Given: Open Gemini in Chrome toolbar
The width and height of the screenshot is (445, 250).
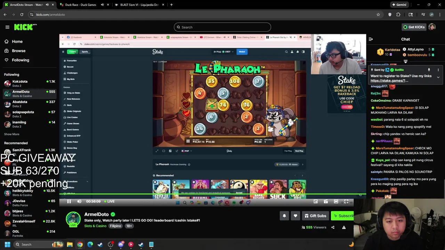Looking at the screenshot, I should [399, 5].
